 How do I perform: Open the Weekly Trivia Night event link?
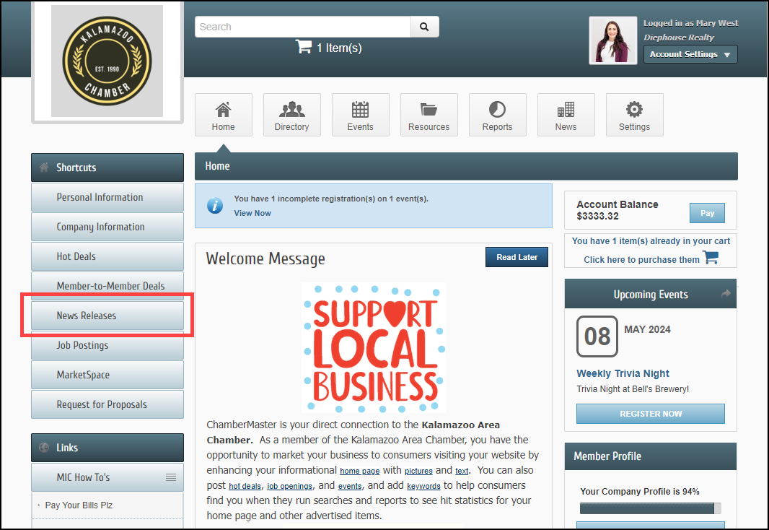(x=623, y=373)
